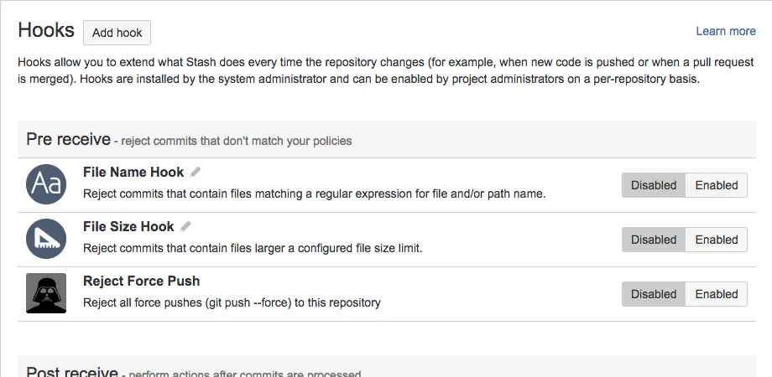Edit File Name Hook settings via pencil

point(196,172)
